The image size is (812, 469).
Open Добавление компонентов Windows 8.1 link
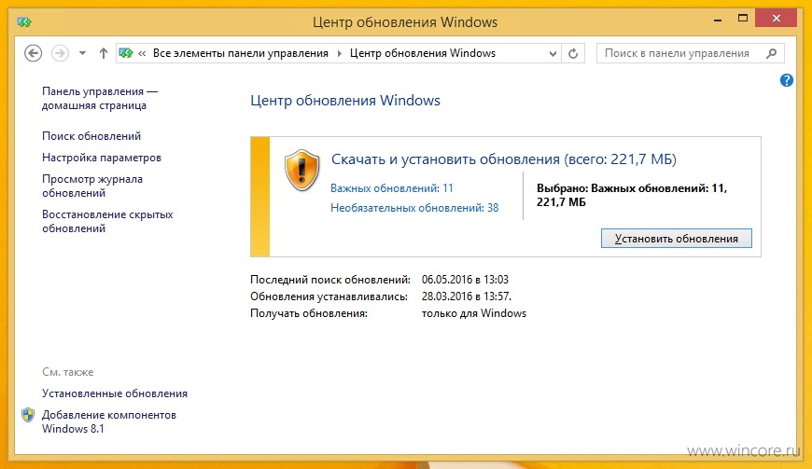click(x=109, y=421)
